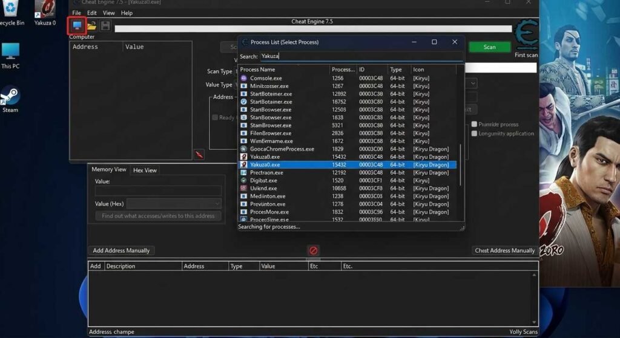
Task: Open the process selector computer icon
Action: pos(77,25)
